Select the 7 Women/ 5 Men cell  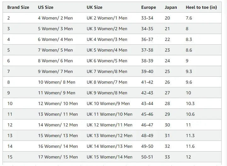click(x=55, y=50)
